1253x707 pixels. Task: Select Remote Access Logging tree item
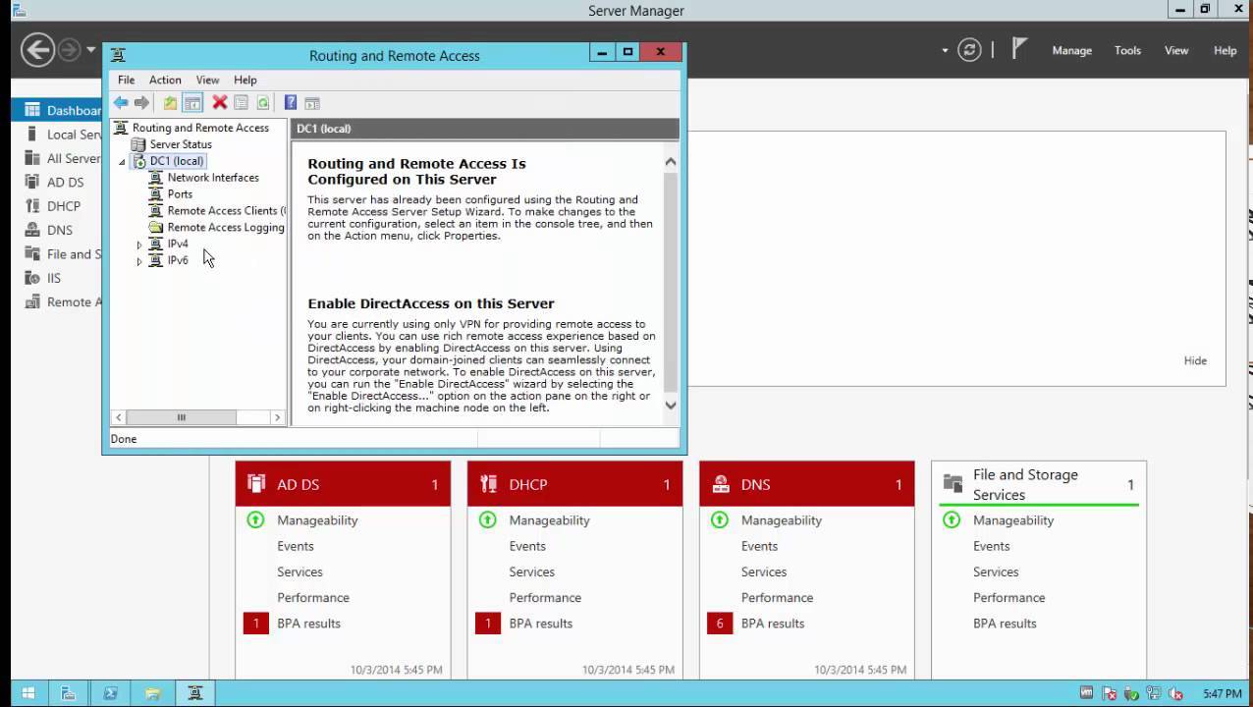[226, 228]
